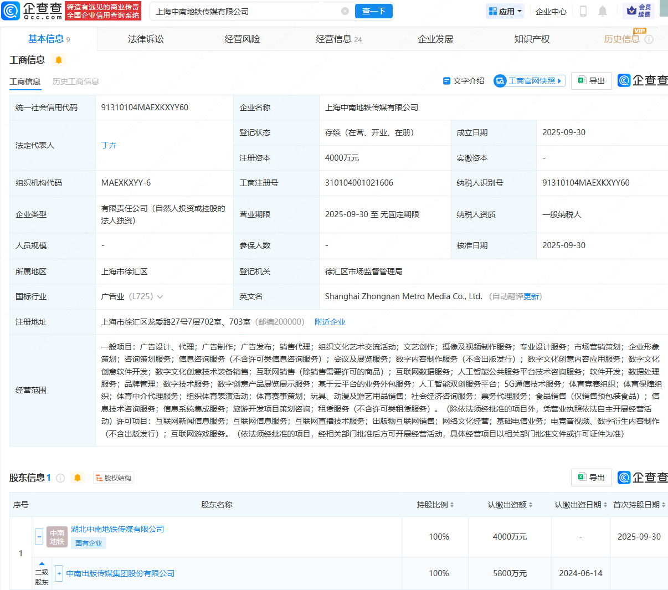Open the notifications bell in the header
This screenshot has height=590, width=668.
(603, 11)
